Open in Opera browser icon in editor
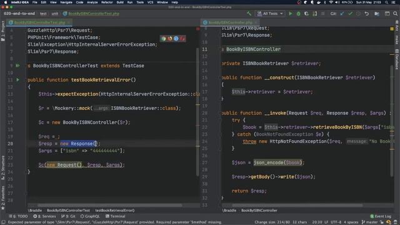 coord(182,39)
